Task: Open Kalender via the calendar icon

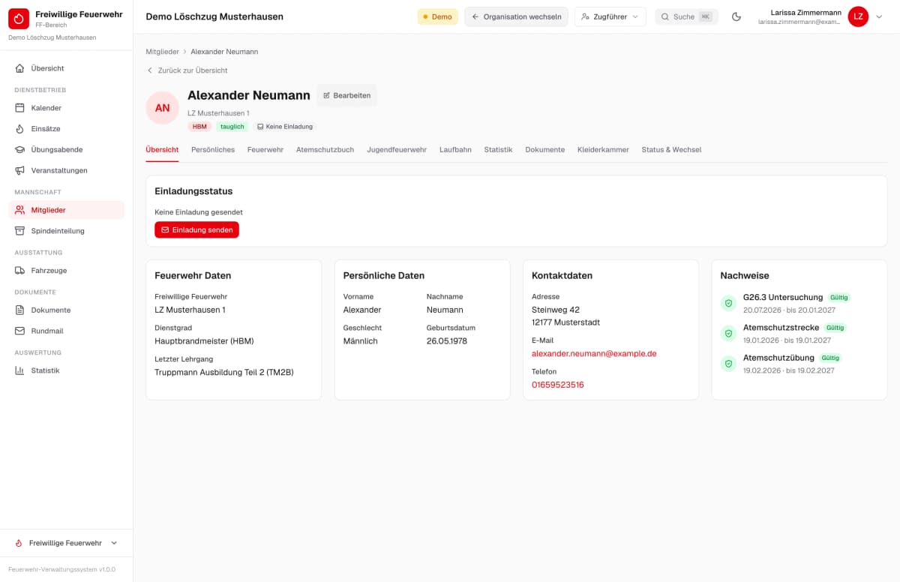Action: tap(20, 108)
